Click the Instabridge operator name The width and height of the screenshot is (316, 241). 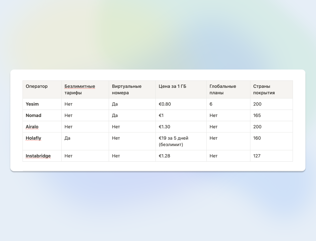pyautogui.click(x=38, y=156)
